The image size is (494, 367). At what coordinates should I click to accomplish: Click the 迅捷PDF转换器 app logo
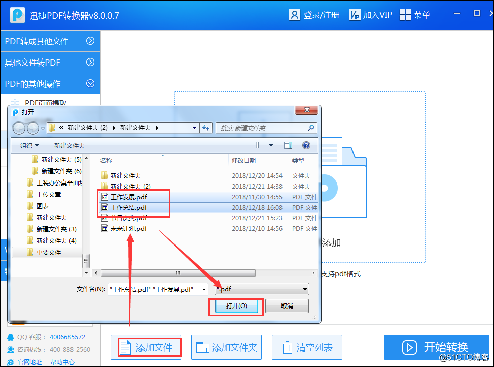17,15
